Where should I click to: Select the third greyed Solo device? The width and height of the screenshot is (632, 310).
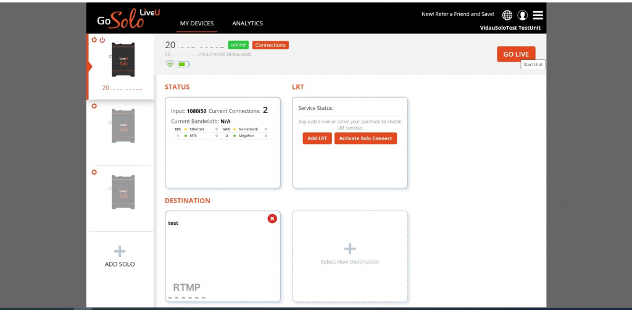(x=123, y=192)
